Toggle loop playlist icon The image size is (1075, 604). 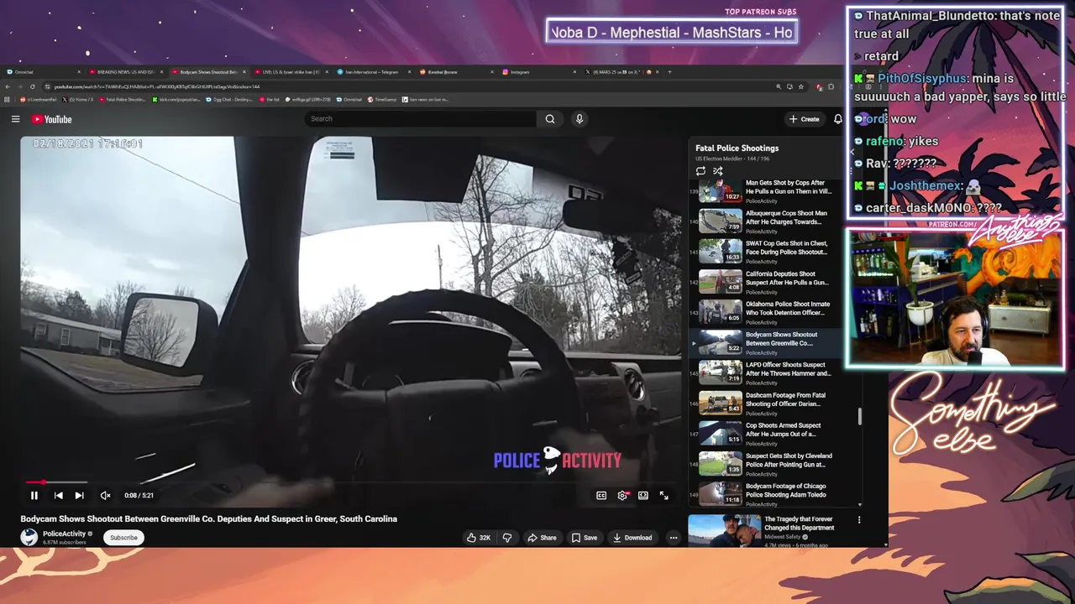point(700,171)
